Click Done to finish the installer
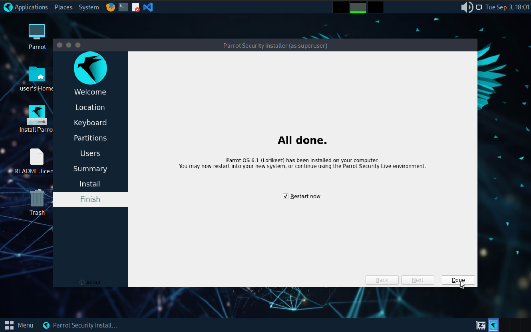Screen dimensions: 531x332 point(458,280)
